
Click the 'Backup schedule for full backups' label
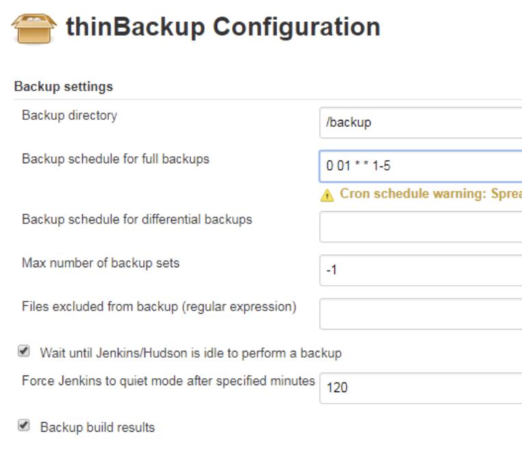[x=115, y=159]
